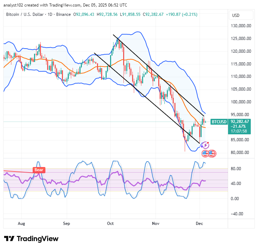This screenshot has width=258, height=249.
Task: Click the current price label 92,282.67
Action: click(240, 121)
